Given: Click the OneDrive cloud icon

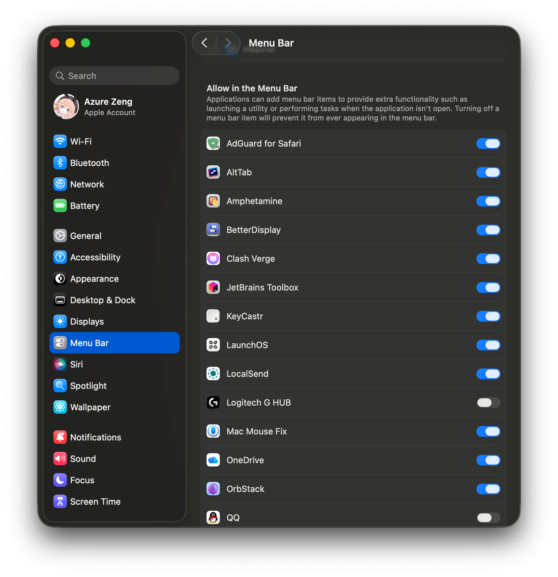Looking at the screenshot, I should [213, 460].
